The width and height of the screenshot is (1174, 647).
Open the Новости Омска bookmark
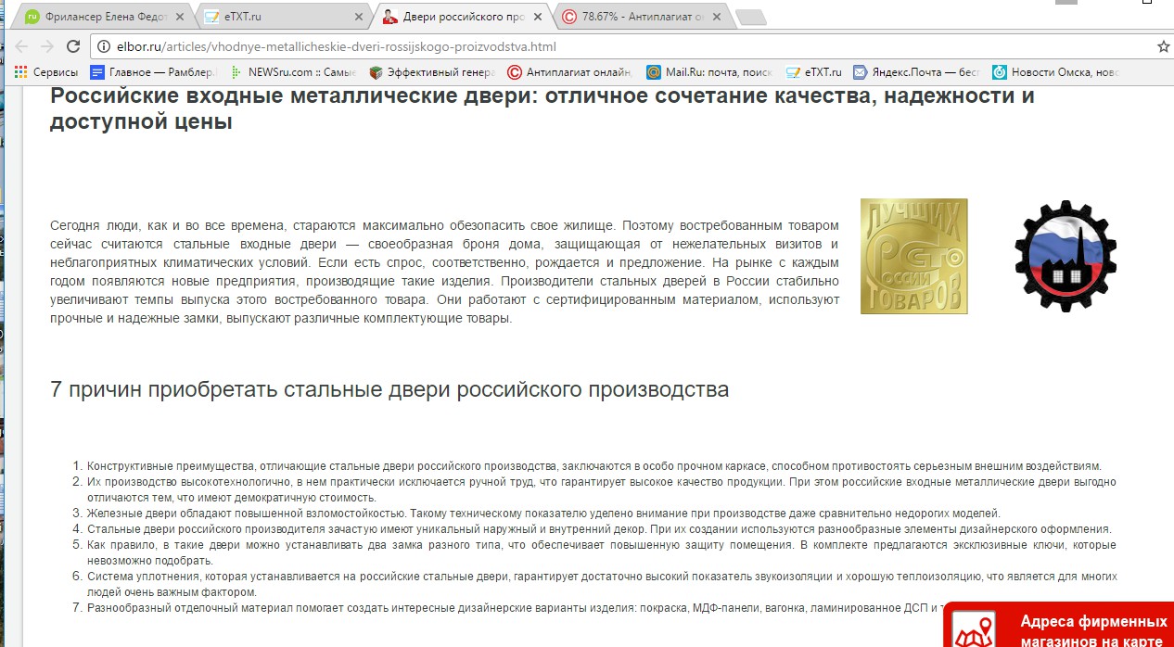1056,72
